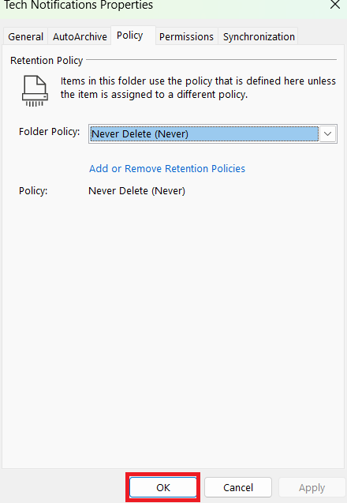Close the Tech Notifications Properties dialog
This screenshot has width=347, height=503.
(335, 5)
